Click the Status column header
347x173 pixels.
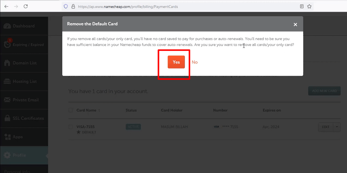click(x=131, y=110)
